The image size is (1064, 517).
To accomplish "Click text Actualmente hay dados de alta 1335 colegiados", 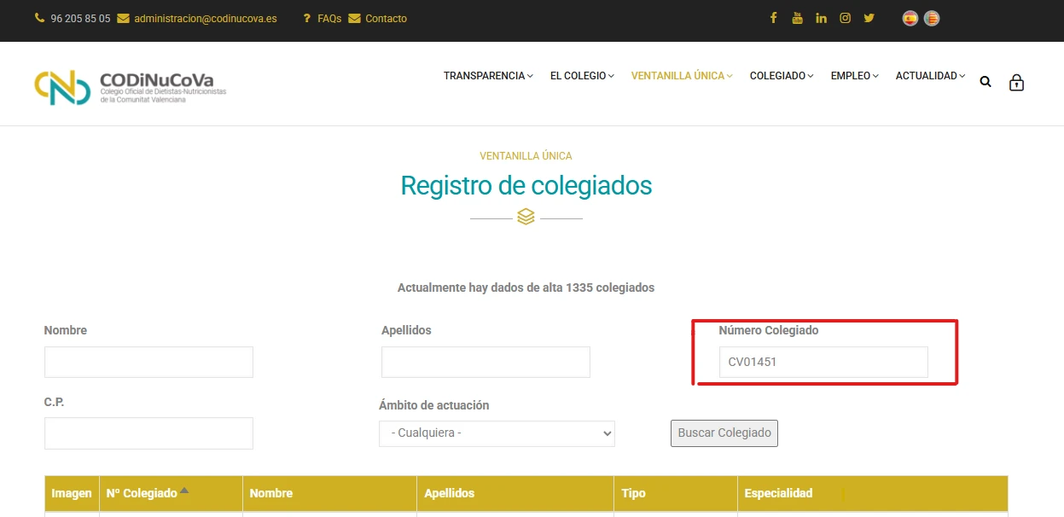I will [x=526, y=288].
